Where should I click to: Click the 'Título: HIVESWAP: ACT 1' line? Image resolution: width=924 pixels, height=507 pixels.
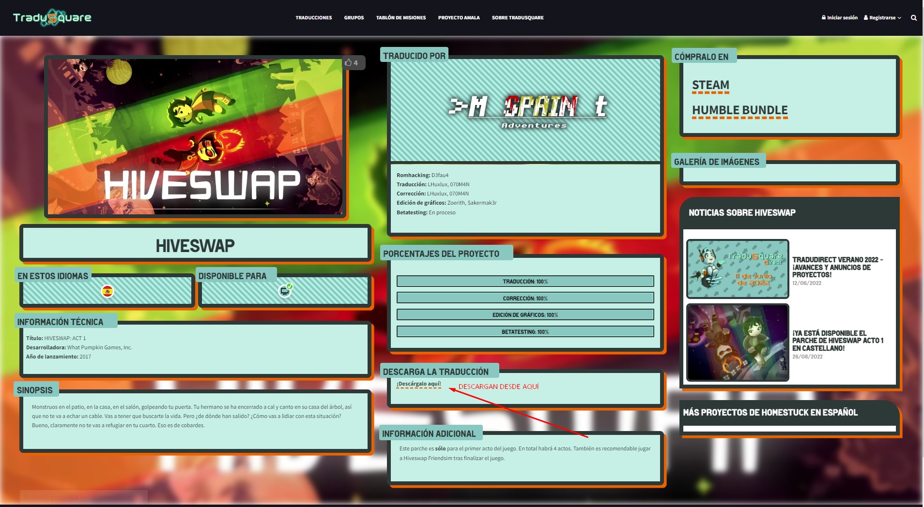point(56,338)
